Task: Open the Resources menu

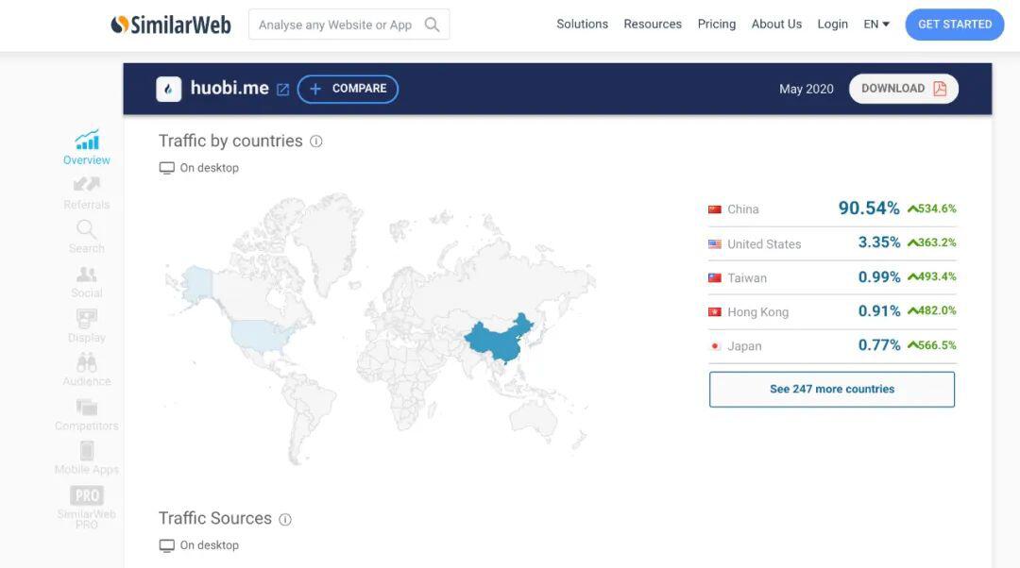Action: [653, 24]
